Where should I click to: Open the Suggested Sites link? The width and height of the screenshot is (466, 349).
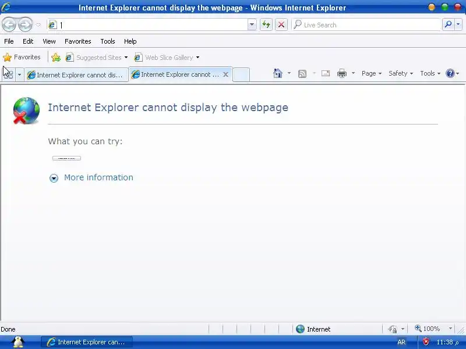93,57
